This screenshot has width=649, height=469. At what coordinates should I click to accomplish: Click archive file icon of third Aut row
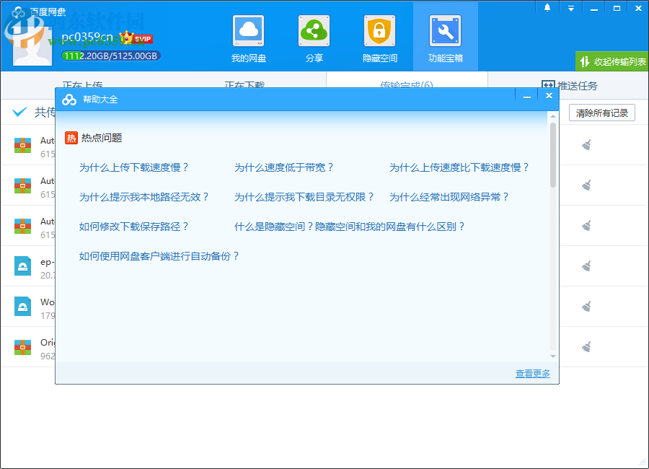[x=23, y=226]
